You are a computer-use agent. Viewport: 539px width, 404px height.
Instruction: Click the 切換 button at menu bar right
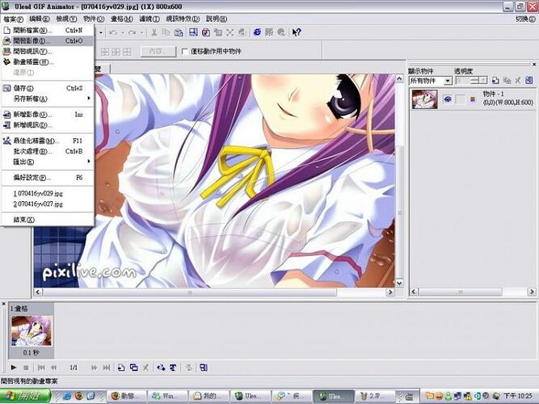[x=525, y=19]
